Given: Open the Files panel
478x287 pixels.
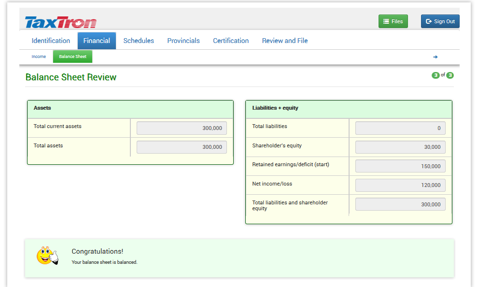Looking at the screenshot, I should click(393, 21).
